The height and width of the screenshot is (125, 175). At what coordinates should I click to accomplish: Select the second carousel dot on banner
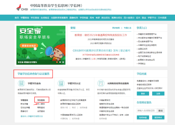click(x=60, y=62)
